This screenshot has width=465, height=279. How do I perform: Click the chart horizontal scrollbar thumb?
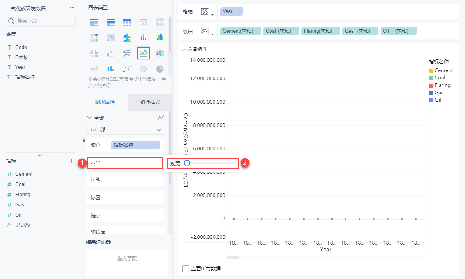pos(233,257)
